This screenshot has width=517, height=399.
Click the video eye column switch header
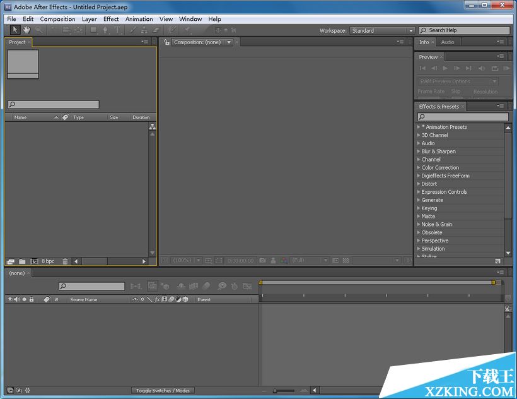click(10, 299)
